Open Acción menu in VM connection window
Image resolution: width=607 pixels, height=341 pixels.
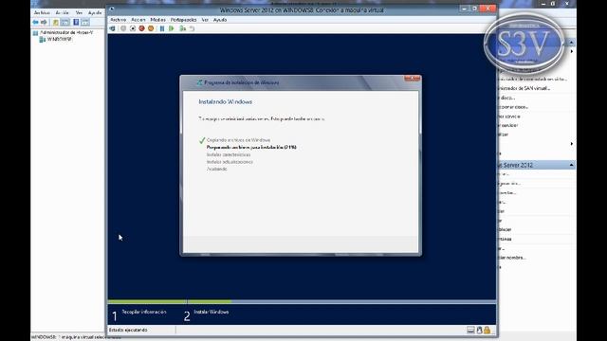point(138,20)
